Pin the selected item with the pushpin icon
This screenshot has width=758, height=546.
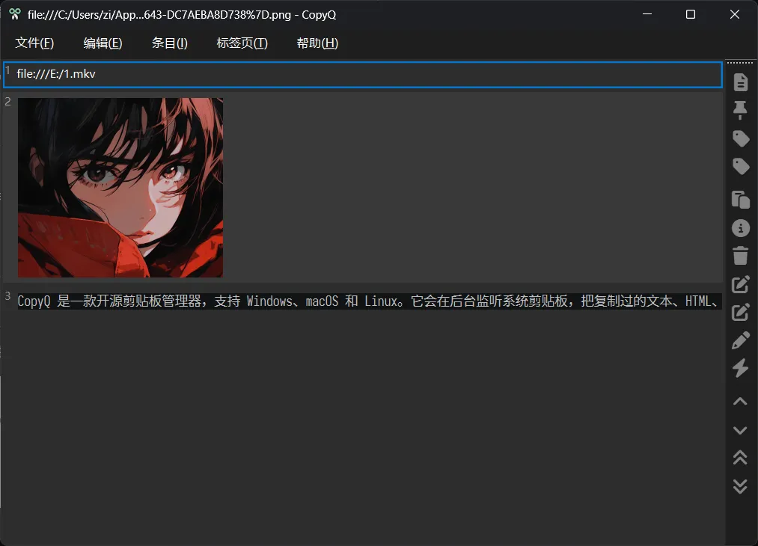coord(740,110)
